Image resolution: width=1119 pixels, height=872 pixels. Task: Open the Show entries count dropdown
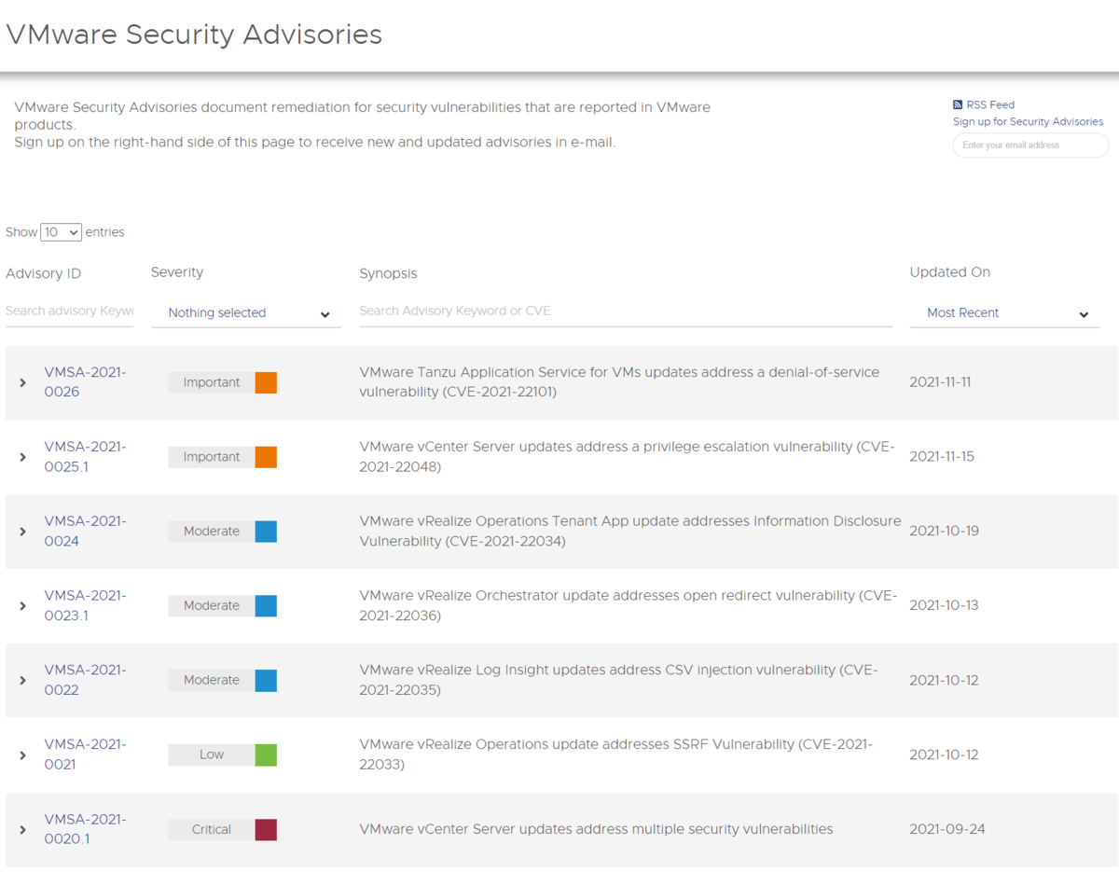point(61,232)
